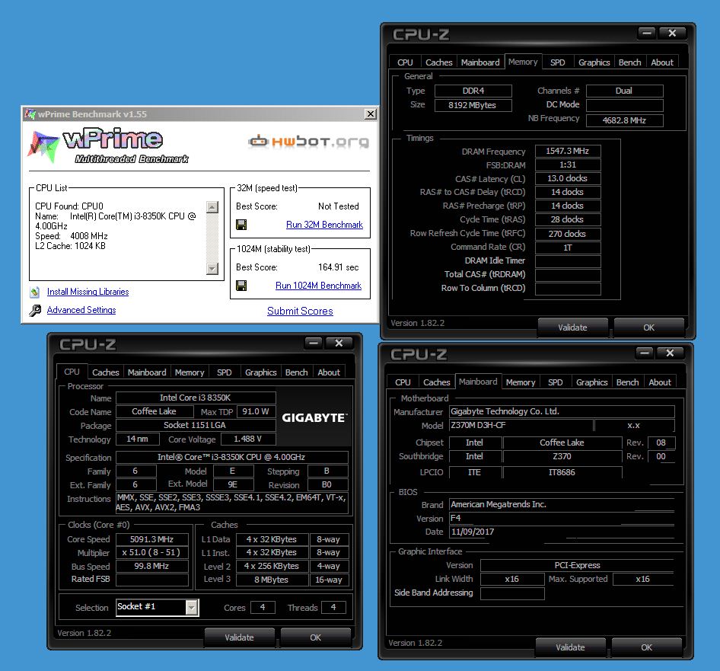Switch to CPU tab in Mainboard window

point(403,382)
